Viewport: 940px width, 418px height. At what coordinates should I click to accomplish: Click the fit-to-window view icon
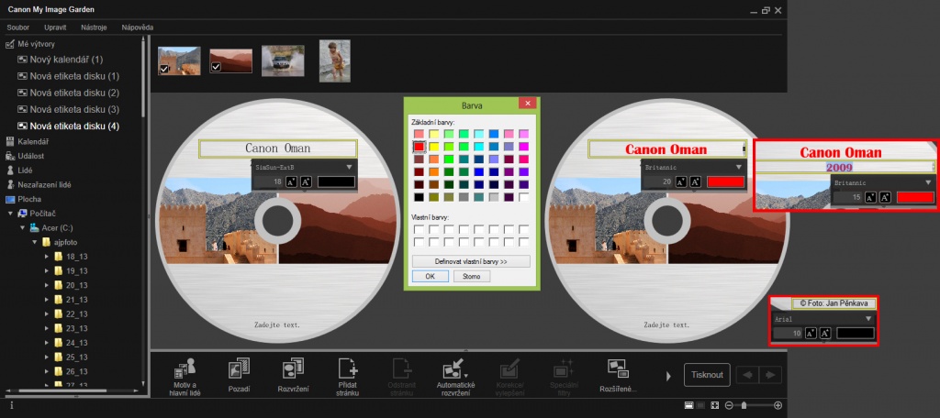pyautogui.click(x=714, y=405)
